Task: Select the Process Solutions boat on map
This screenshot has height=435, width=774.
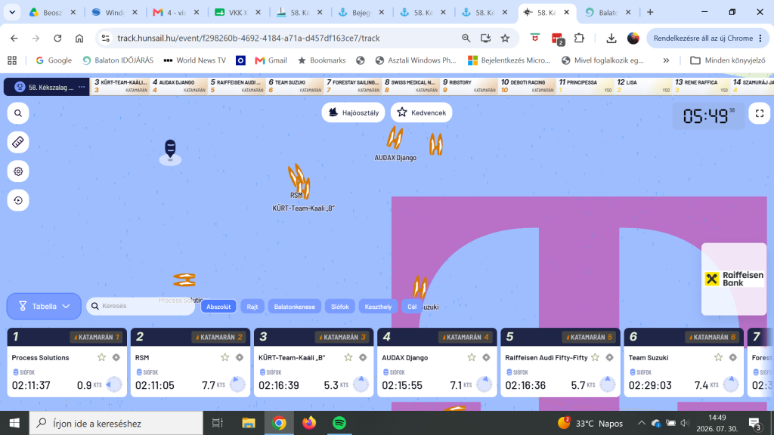Action: [184, 279]
